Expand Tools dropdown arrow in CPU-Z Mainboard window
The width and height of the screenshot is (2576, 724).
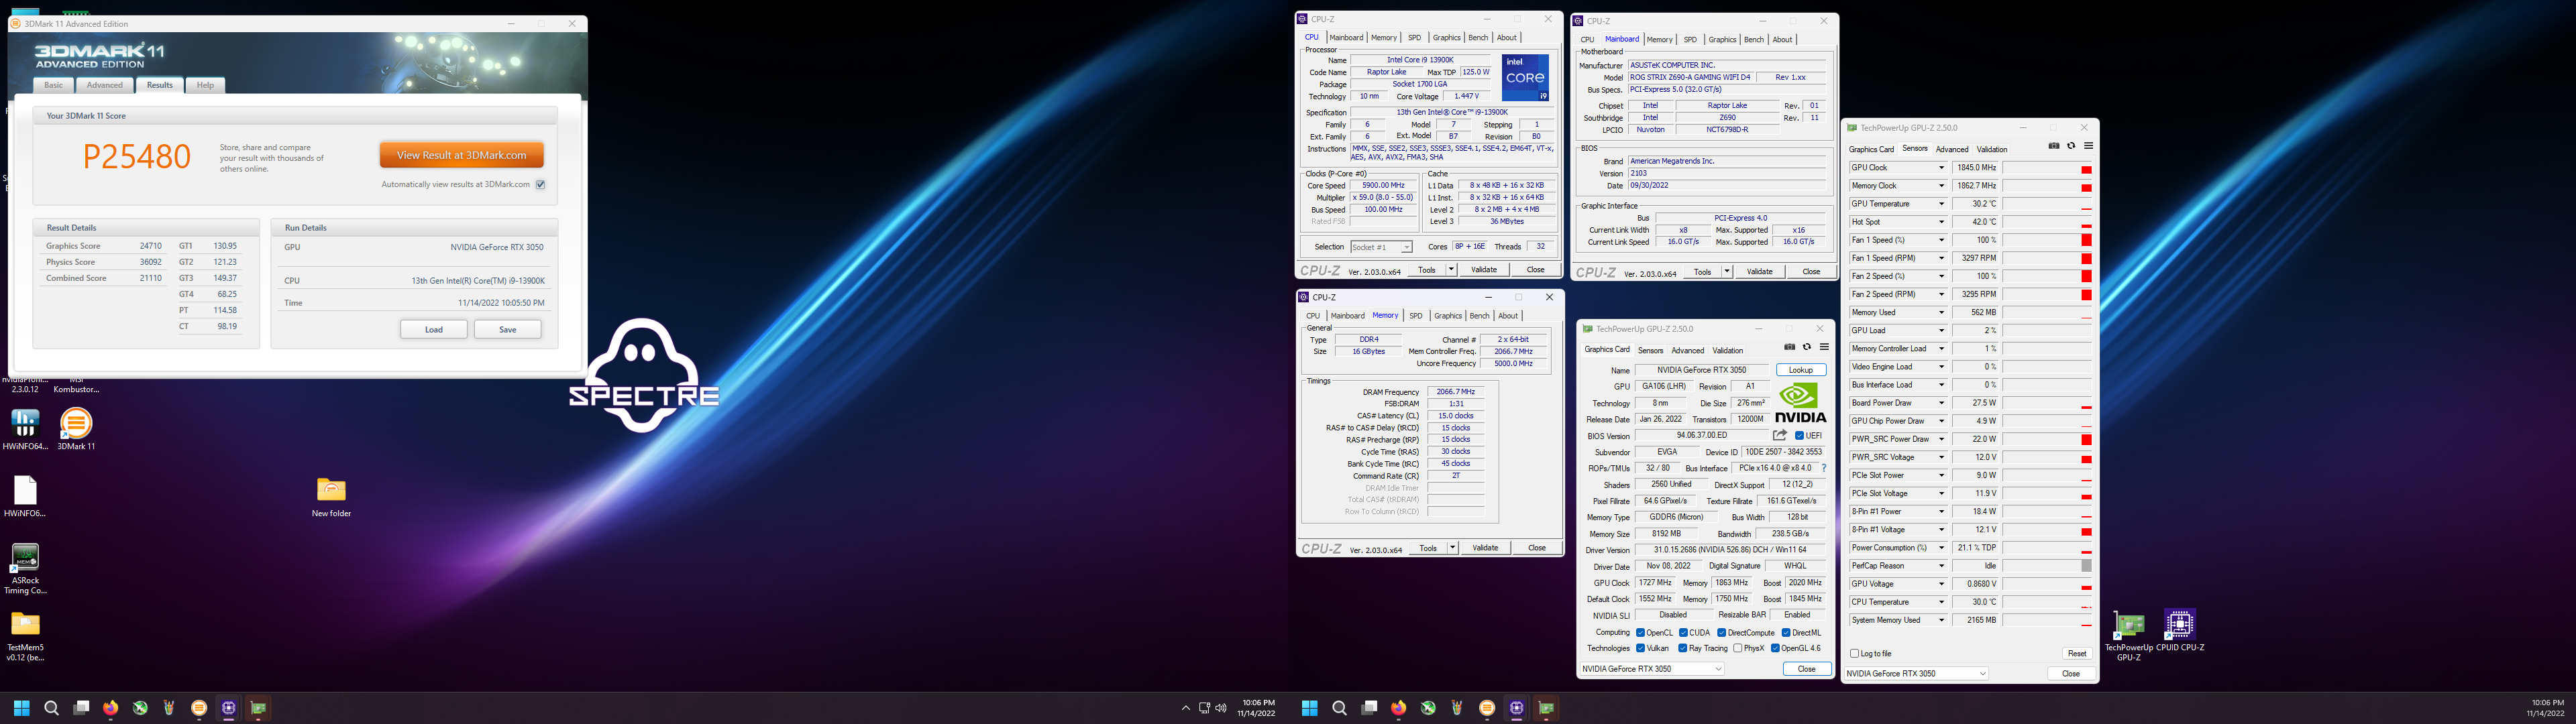(1726, 271)
